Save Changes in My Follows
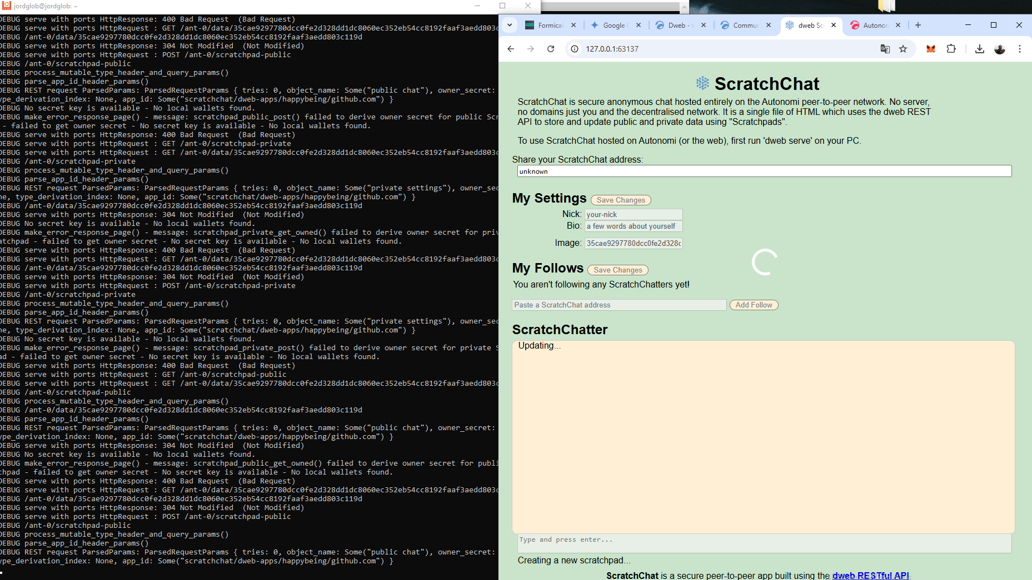The height and width of the screenshot is (580, 1032). pos(618,270)
